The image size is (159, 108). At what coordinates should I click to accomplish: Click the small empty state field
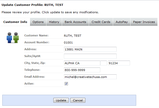point(104,63)
